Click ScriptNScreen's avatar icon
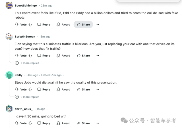Screen dimensions: 182x128 pyautogui.click(x=9, y=37)
